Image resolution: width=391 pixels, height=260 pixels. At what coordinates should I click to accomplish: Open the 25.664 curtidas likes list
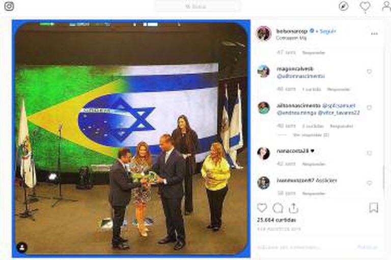click(x=276, y=220)
